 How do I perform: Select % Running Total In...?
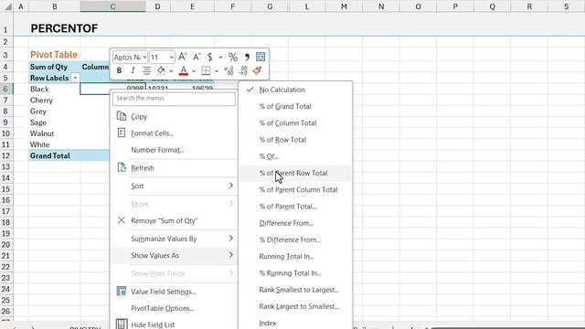click(290, 273)
